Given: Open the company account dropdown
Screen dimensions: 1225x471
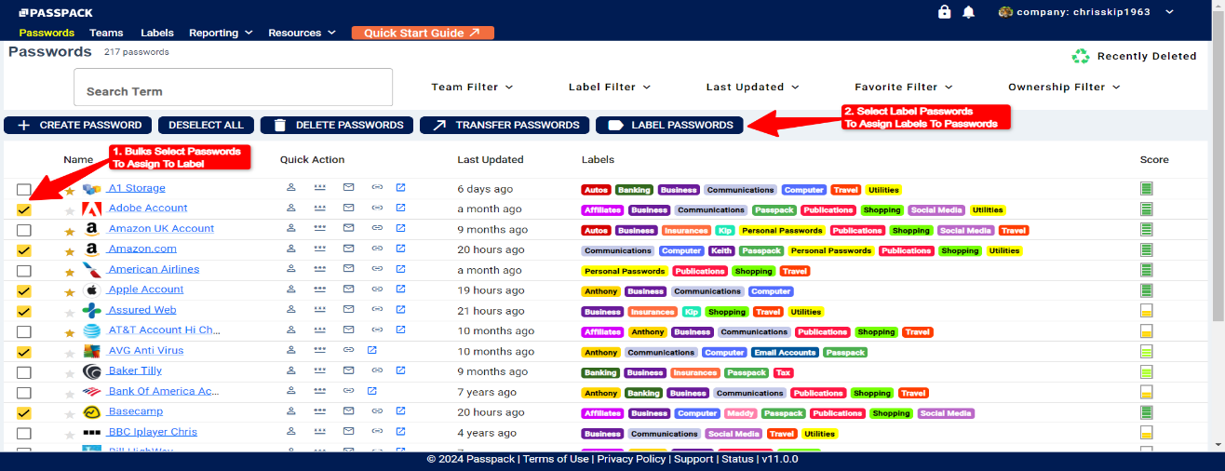Looking at the screenshot, I should point(1085,12).
